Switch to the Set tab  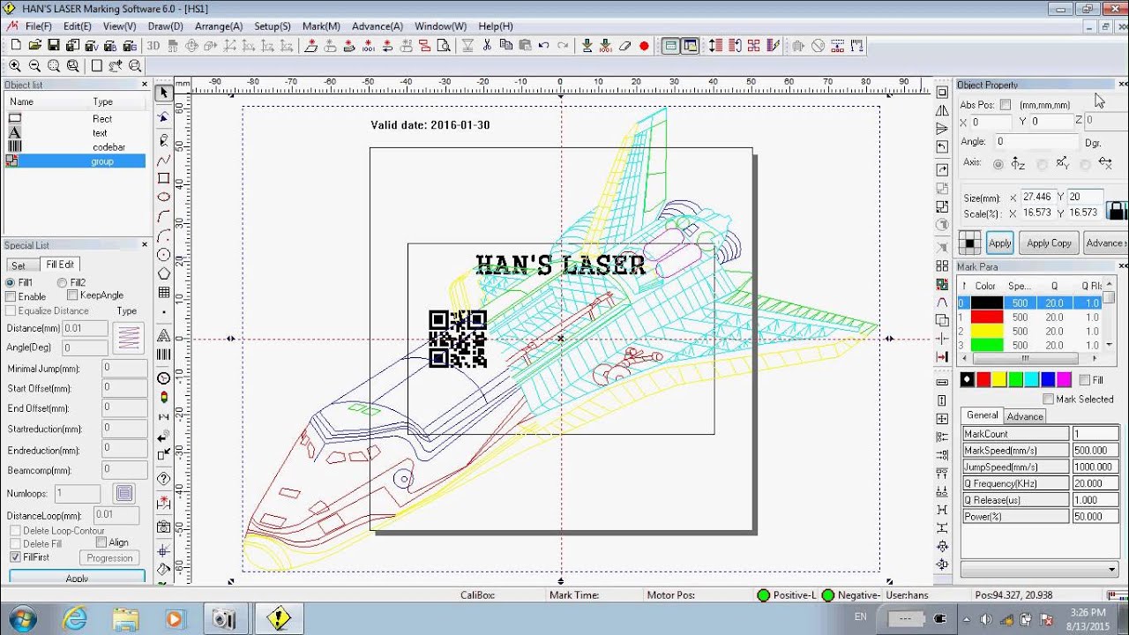tap(19, 265)
